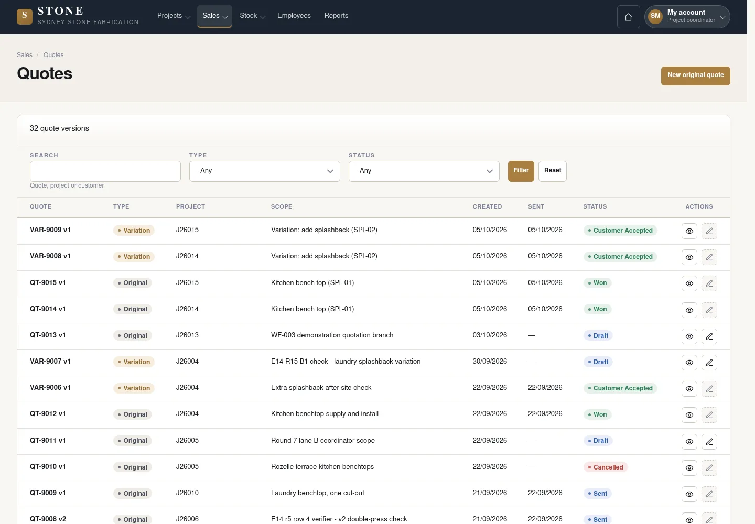
Task: Focus the quote search field
Action: click(x=105, y=171)
